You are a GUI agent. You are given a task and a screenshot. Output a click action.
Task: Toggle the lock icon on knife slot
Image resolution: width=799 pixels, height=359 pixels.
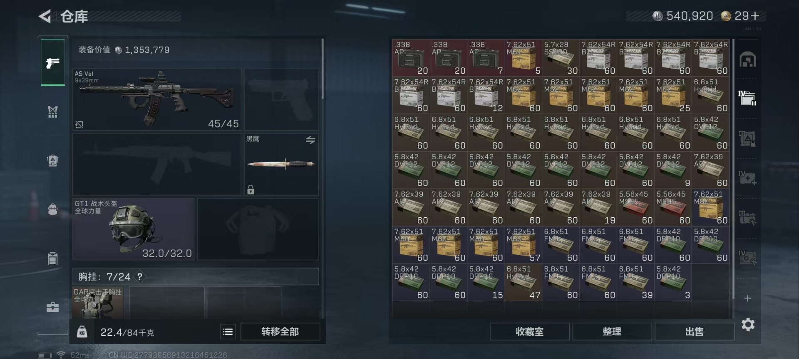pyautogui.click(x=251, y=189)
